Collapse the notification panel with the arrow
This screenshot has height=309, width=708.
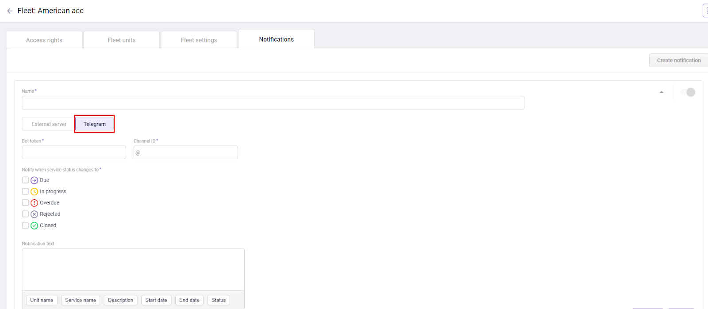tap(662, 92)
